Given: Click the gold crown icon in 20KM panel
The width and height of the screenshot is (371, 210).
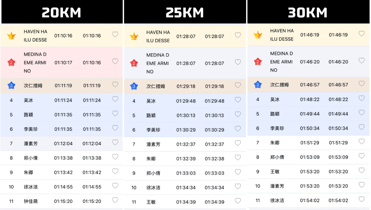Looking at the screenshot, I should (x=11, y=36).
